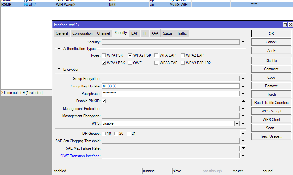Screen dimensions: 293x175
Task: Collapse the Encryption section arrow
Action: [x=59, y=69]
